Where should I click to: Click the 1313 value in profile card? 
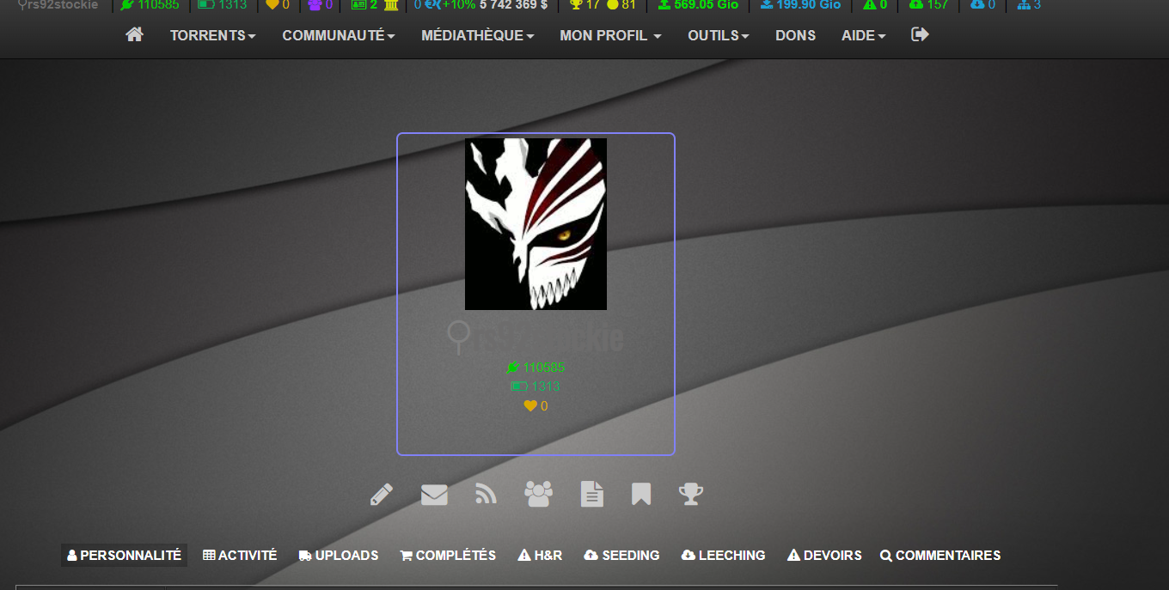(536, 386)
